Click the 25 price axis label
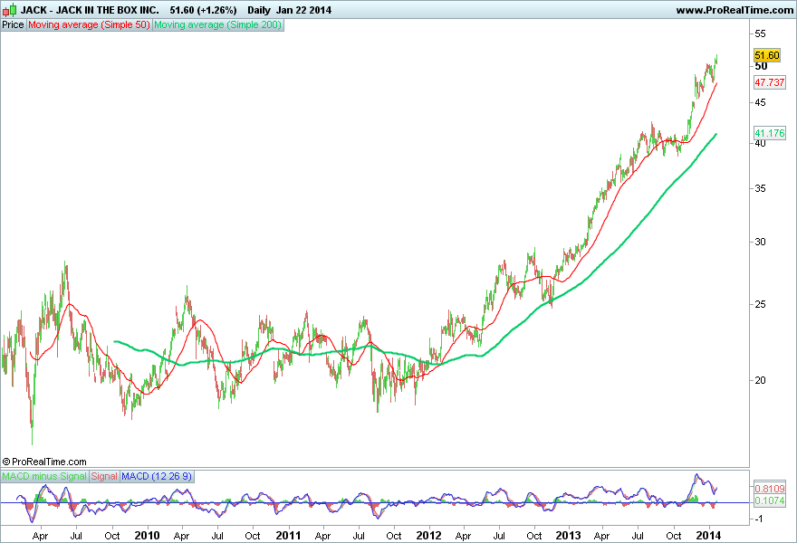 click(760, 305)
